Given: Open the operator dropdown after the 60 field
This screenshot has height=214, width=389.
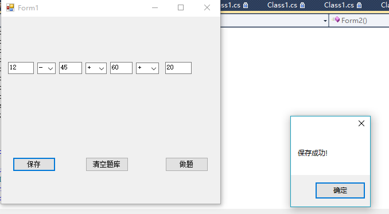Looking at the screenshot, I should coord(147,68).
